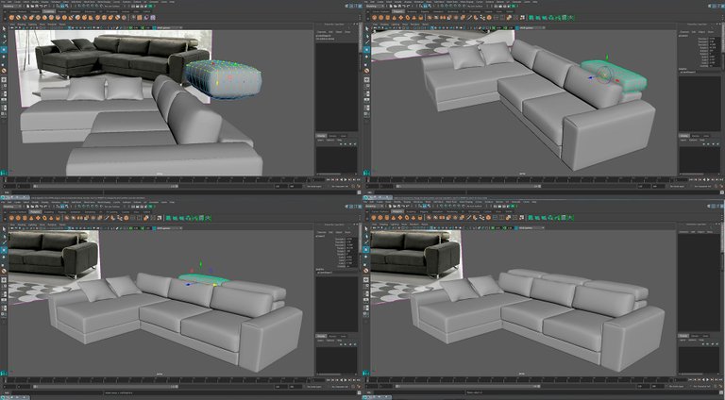Click the polygon cube shelf icon, top-right window

click(x=389, y=17)
